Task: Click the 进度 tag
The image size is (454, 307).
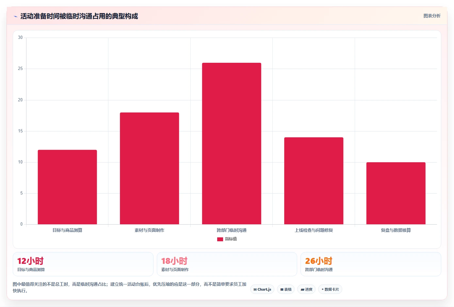Action: click(x=306, y=289)
